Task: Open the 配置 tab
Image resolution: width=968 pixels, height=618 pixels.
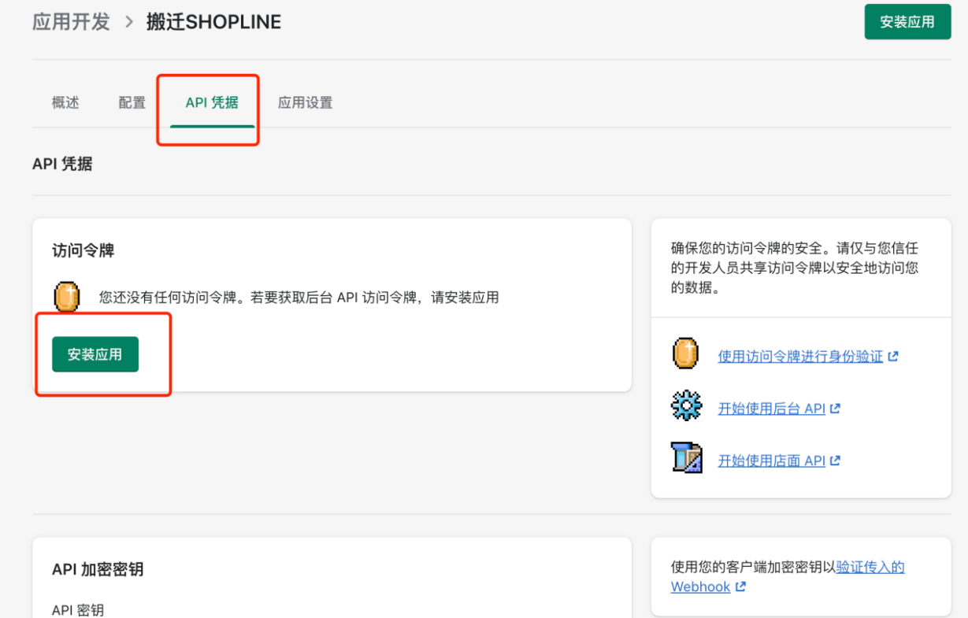Action: click(x=131, y=102)
